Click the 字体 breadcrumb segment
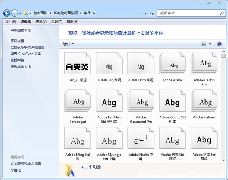 tap(87, 13)
